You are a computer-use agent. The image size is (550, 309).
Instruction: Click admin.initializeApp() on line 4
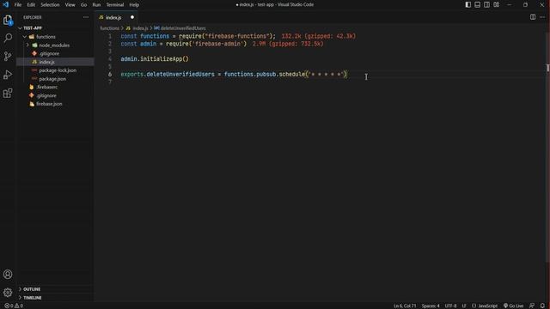coord(155,59)
